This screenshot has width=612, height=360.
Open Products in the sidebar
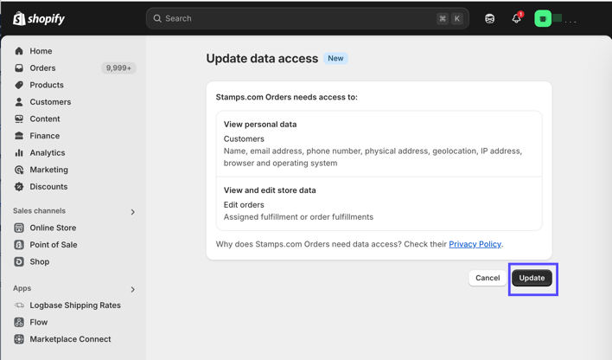click(47, 85)
